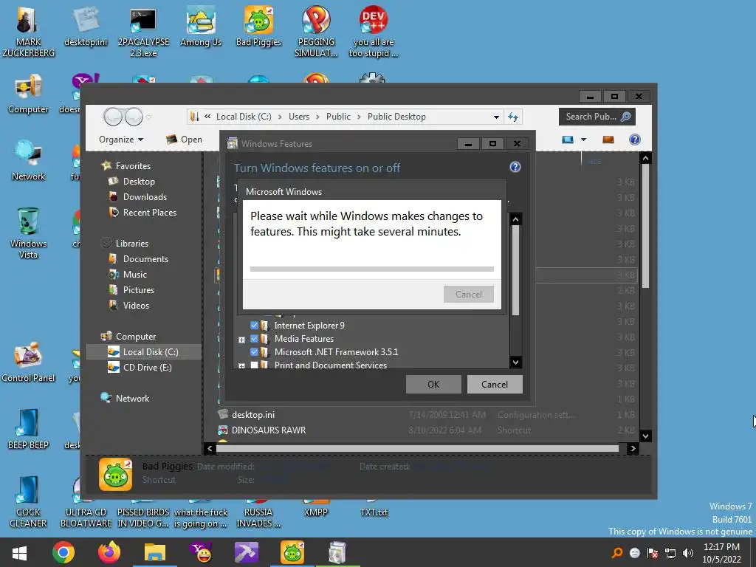Open the Computer desktop icon
Image resolution: width=756 pixels, height=567 pixels.
[29, 94]
